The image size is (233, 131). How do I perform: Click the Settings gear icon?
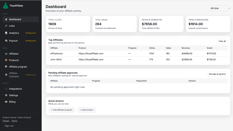6,95
